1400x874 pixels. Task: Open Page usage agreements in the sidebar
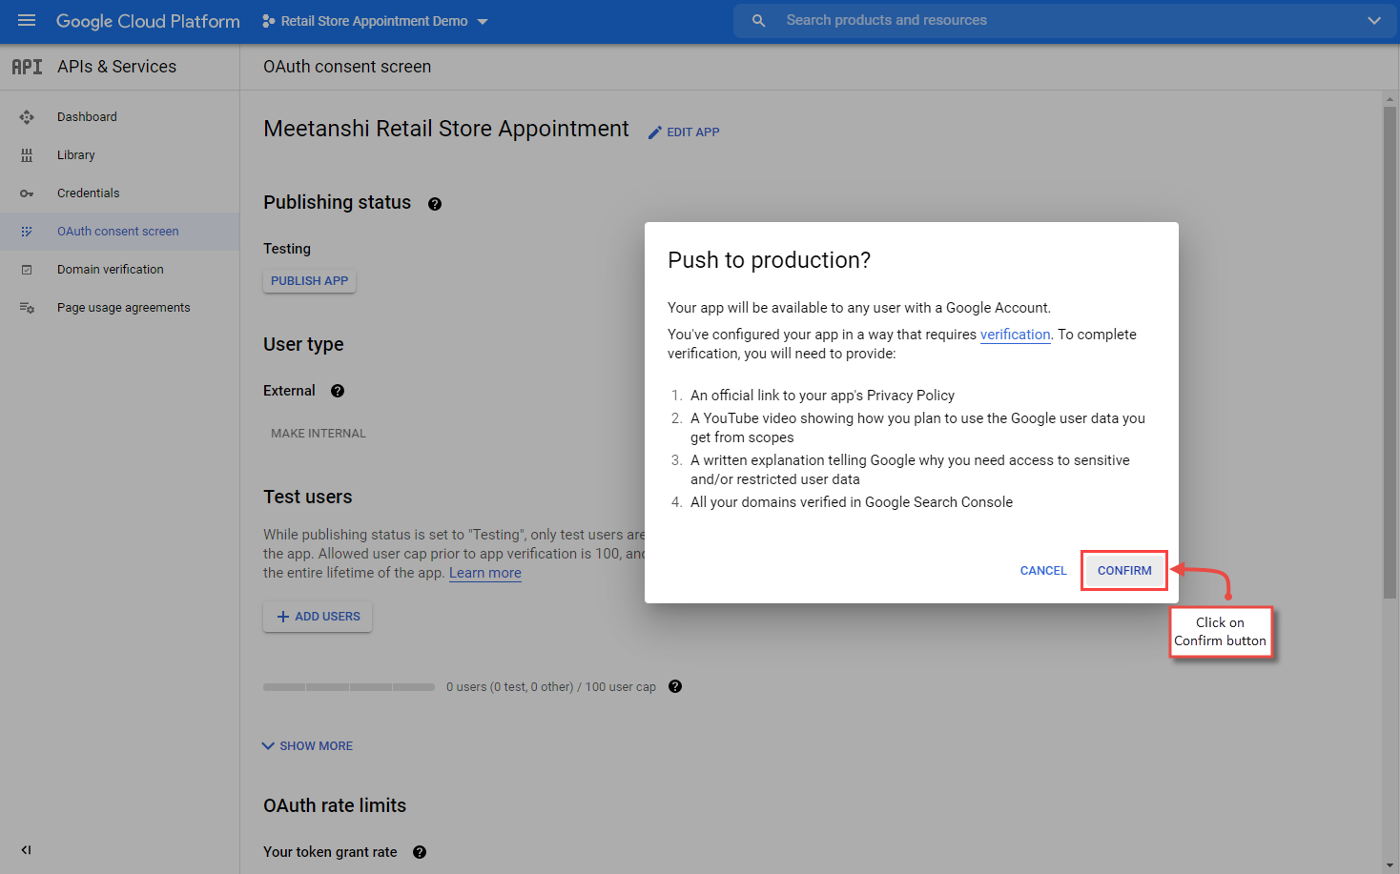[x=124, y=308]
